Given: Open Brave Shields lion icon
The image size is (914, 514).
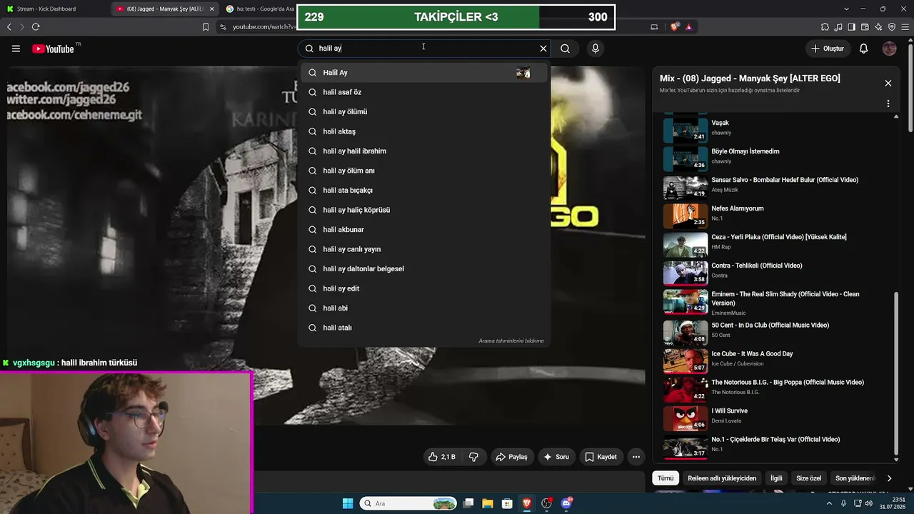Looking at the screenshot, I should pyautogui.click(x=676, y=26).
